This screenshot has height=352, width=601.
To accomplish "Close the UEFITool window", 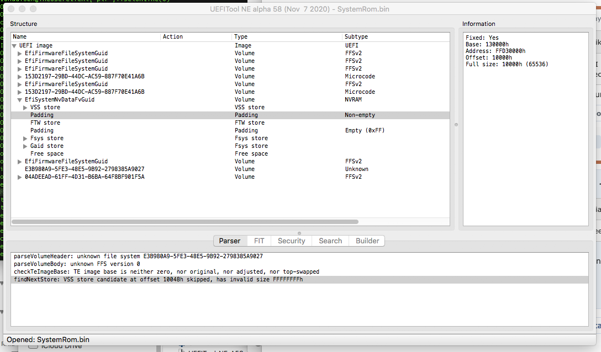I will tap(11, 9).
